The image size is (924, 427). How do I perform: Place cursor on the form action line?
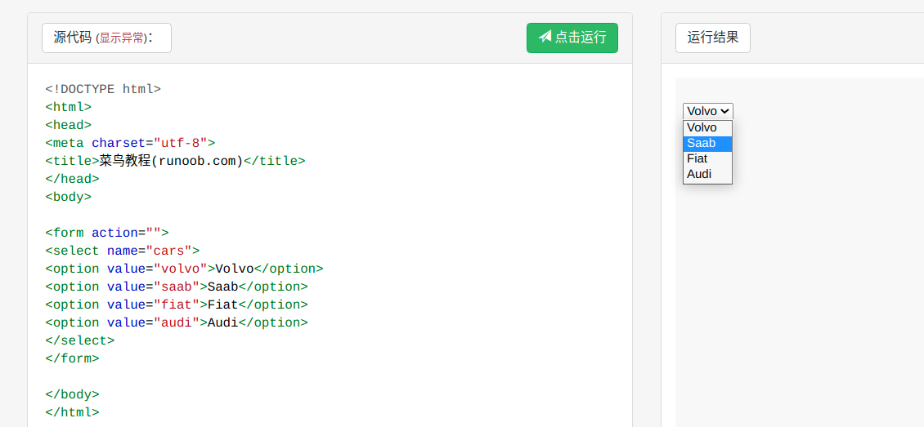(x=106, y=233)
